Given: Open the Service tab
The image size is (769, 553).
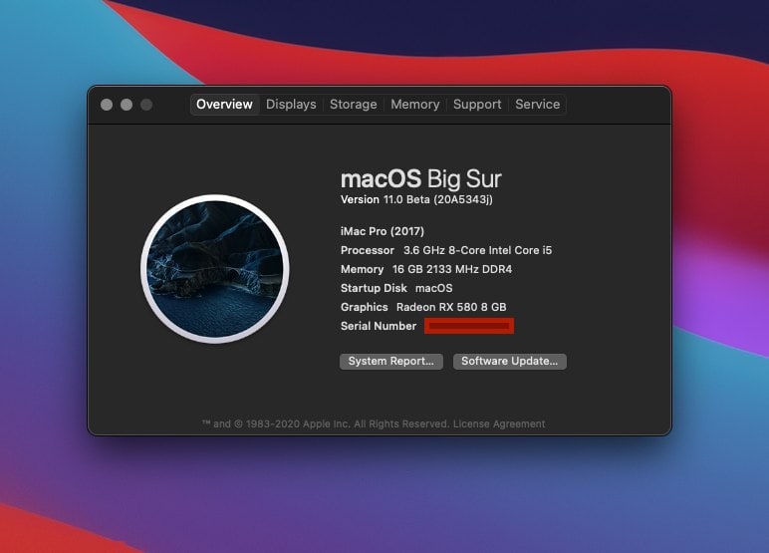Looking at the screenshot, I should tap(538, 105).
